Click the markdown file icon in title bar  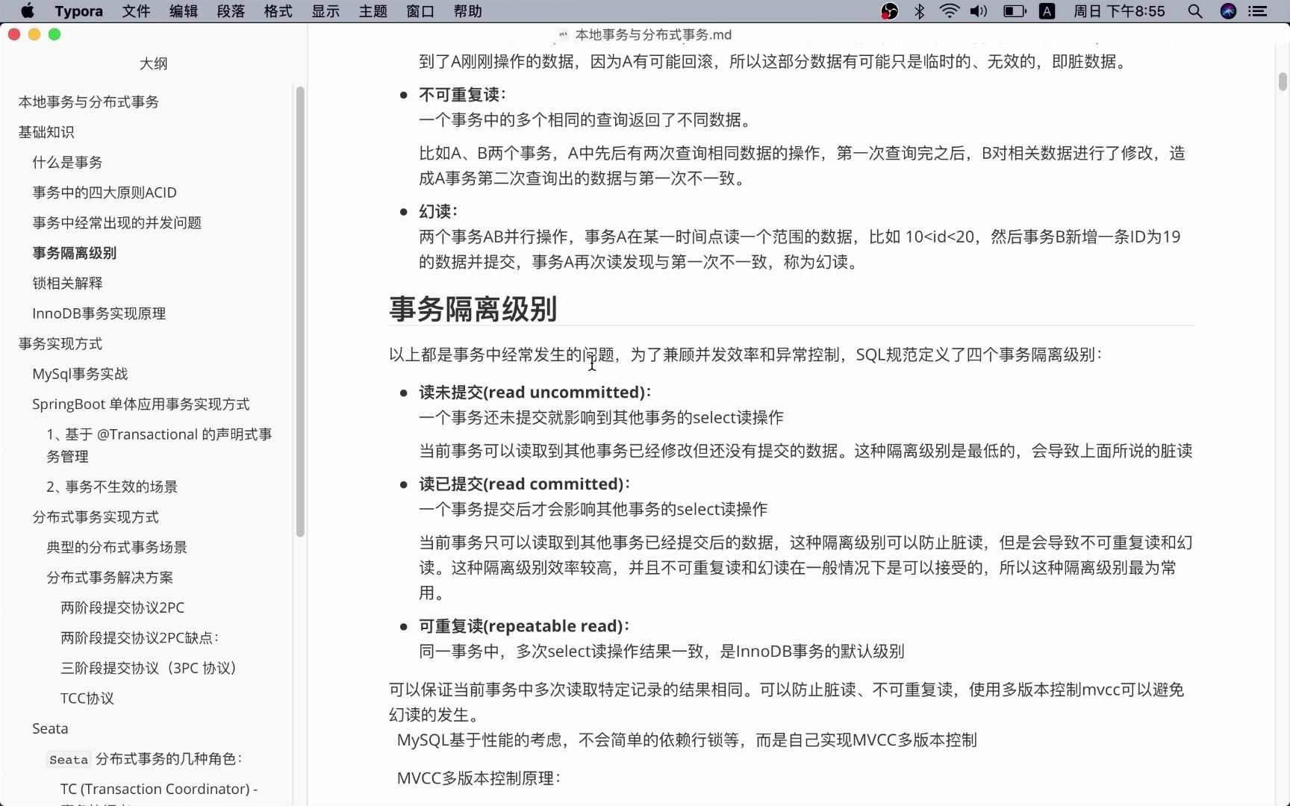[x=564, y=34]
